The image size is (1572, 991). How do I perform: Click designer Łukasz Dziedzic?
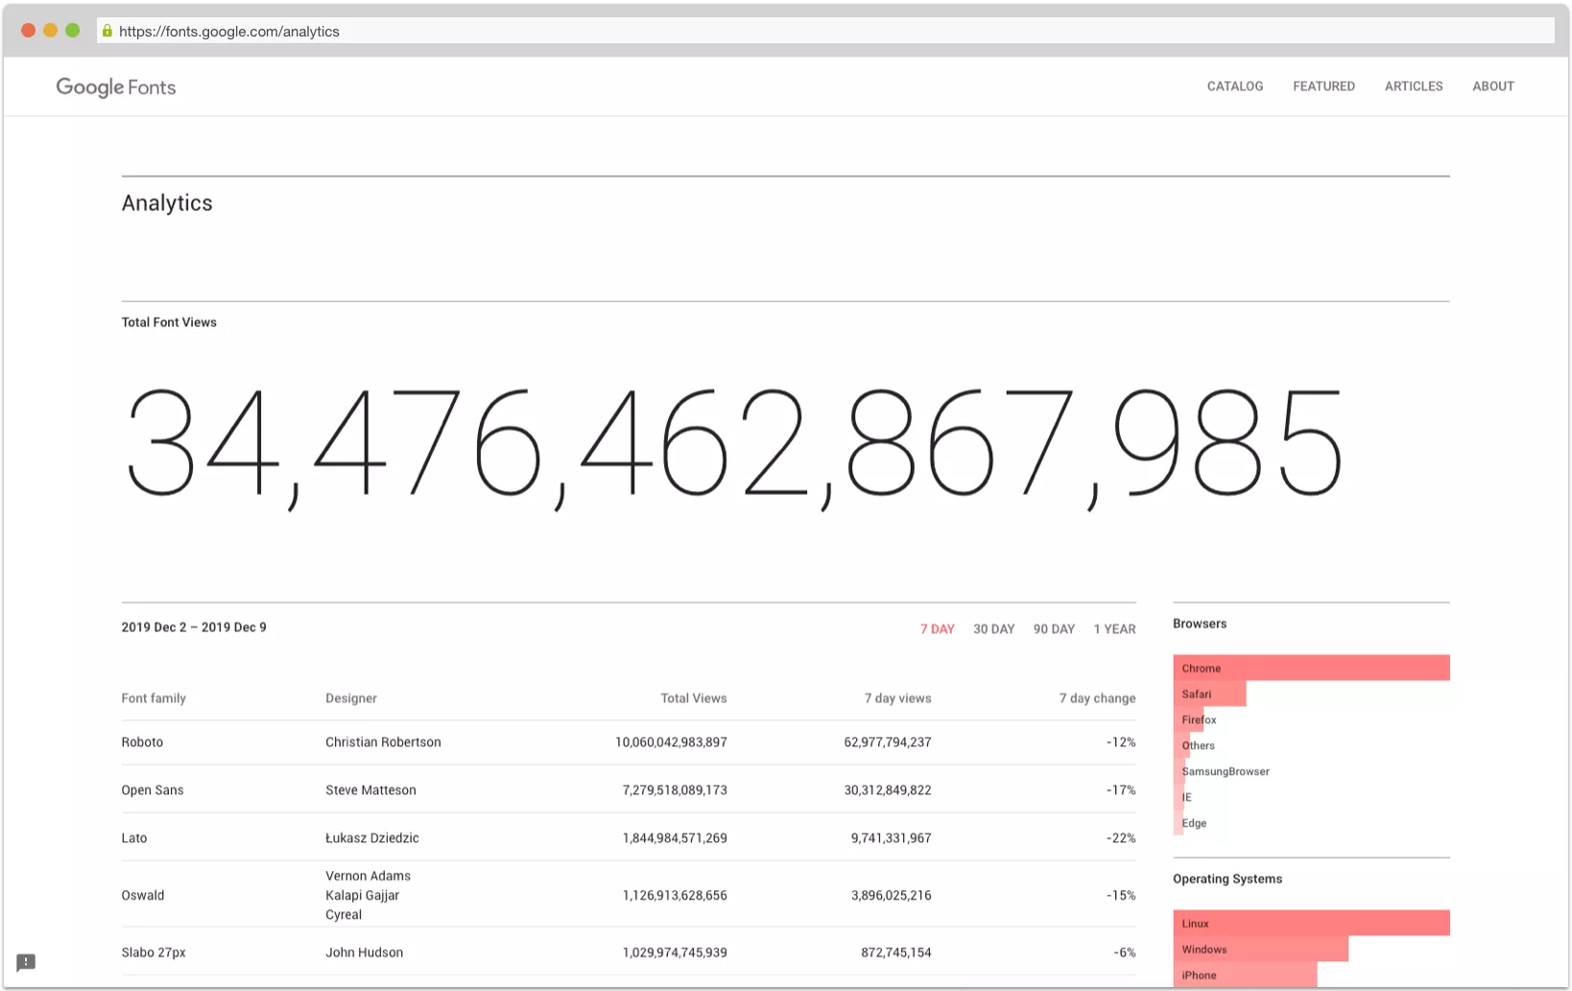click(372, 838)
